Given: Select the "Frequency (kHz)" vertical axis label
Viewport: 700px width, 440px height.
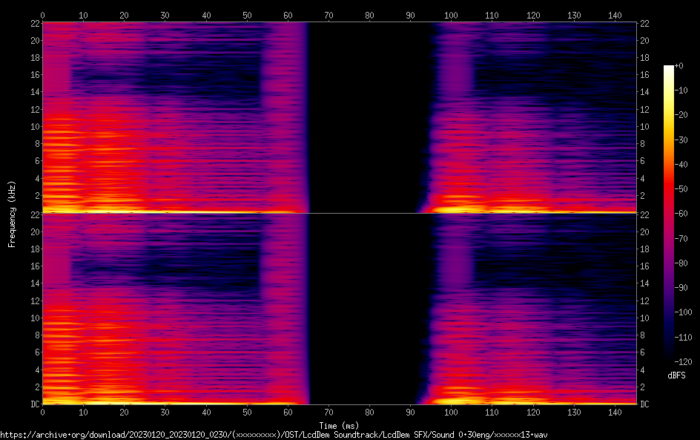Looking at the screenshot, I should [x=11, y=214].
